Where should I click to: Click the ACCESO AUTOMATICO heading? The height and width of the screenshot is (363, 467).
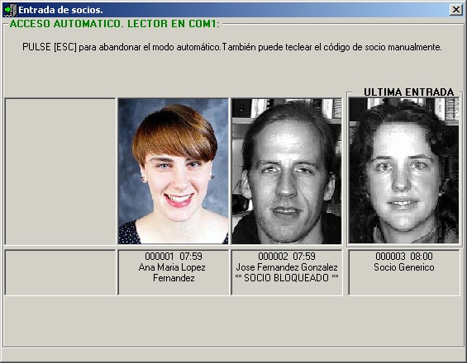coord(115,24)
